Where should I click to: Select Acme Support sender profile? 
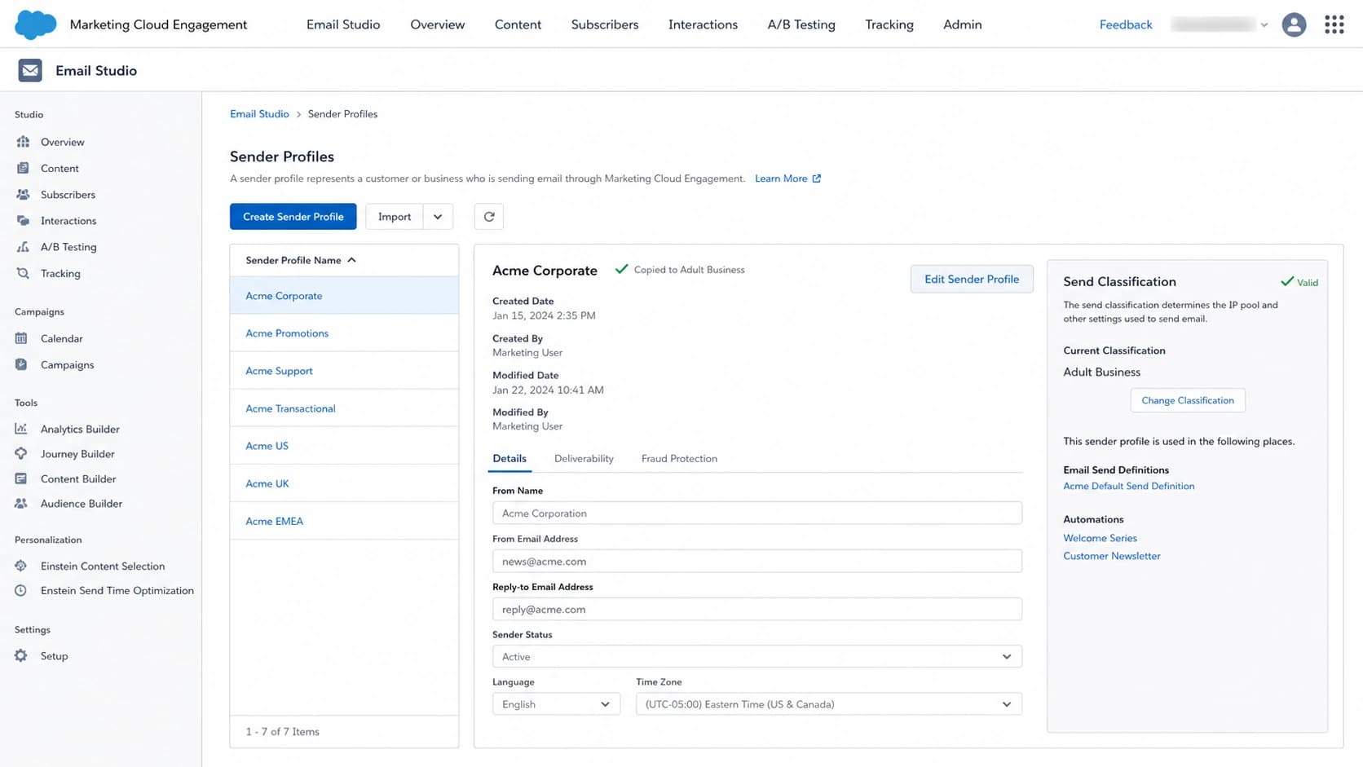(344, 371)
